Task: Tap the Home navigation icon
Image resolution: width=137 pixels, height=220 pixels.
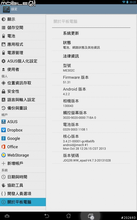Action: click(68, 215)
